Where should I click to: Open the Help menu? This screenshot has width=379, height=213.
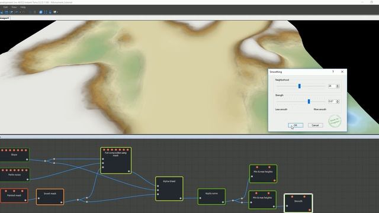(x=23, y=7)
